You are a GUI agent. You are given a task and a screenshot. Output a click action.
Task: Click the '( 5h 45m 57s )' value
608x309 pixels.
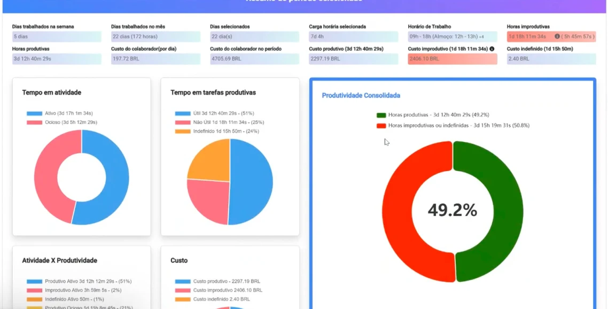point(578,36)
